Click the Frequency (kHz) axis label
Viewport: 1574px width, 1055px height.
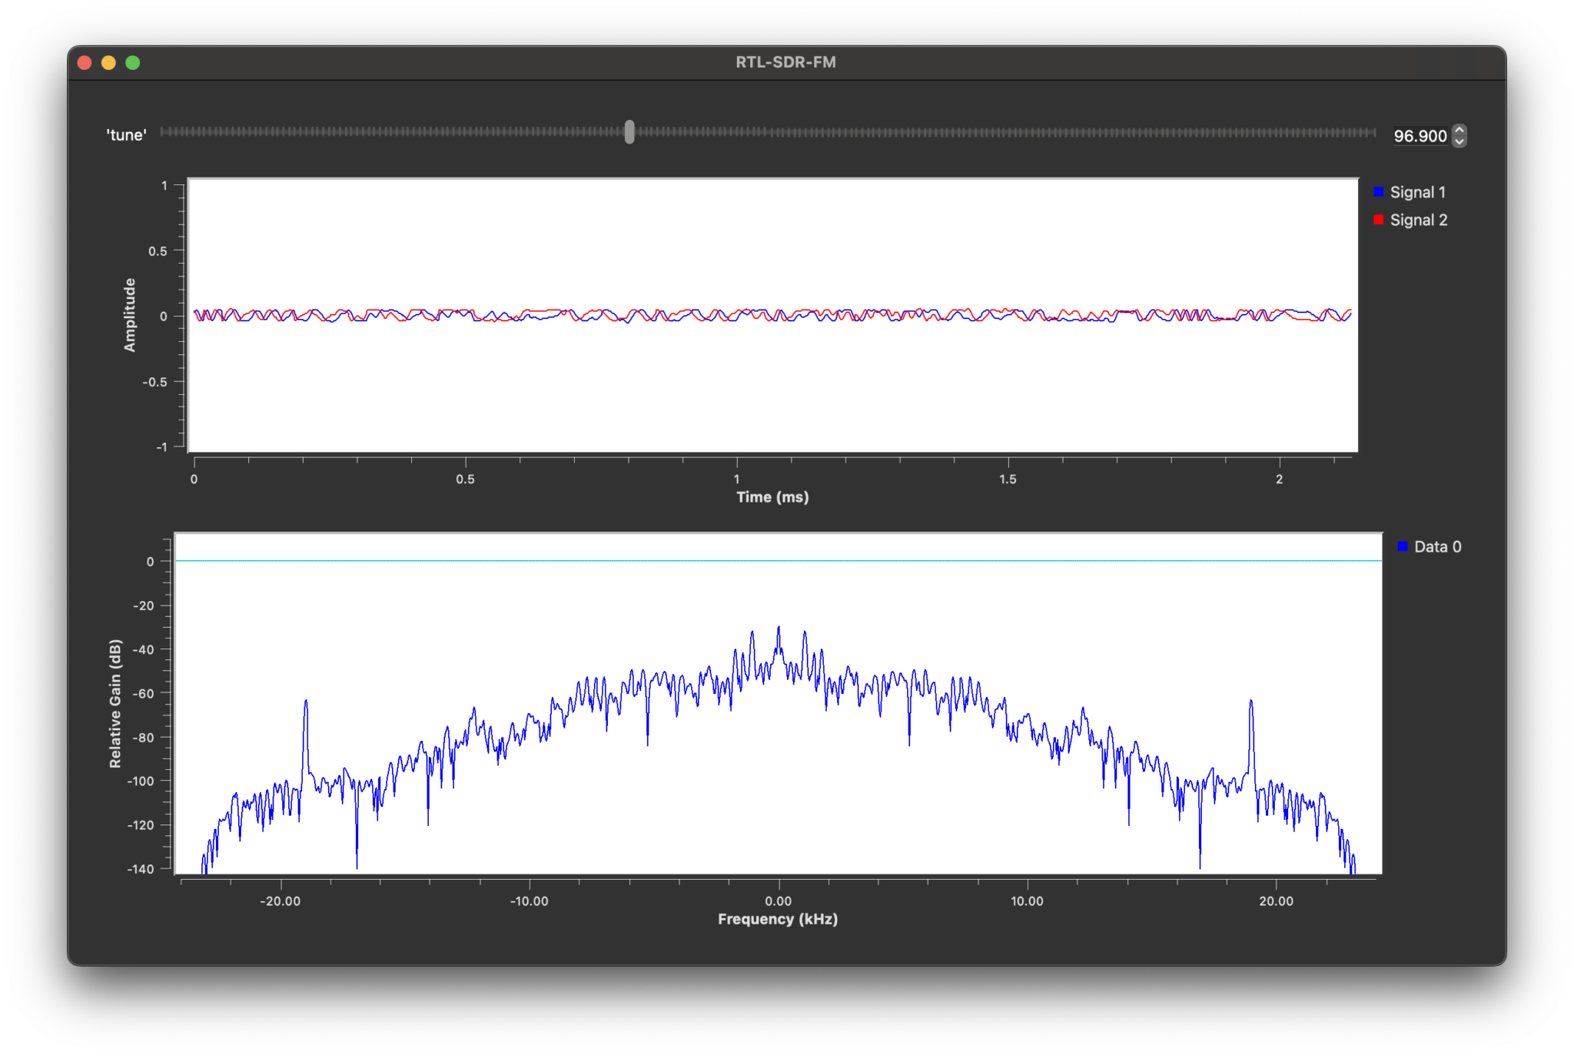click(778, 919)
